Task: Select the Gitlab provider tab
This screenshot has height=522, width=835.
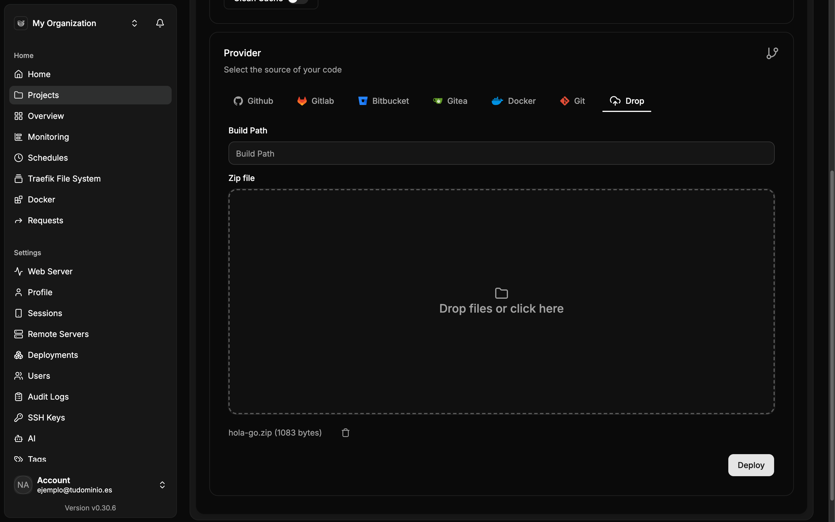Action: point(315,101)
